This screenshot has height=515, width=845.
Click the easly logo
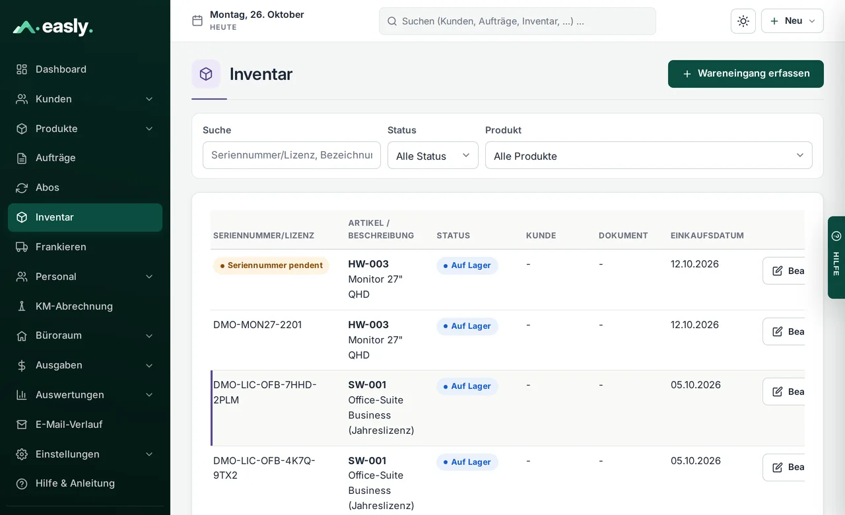click(x=53, y=27)
